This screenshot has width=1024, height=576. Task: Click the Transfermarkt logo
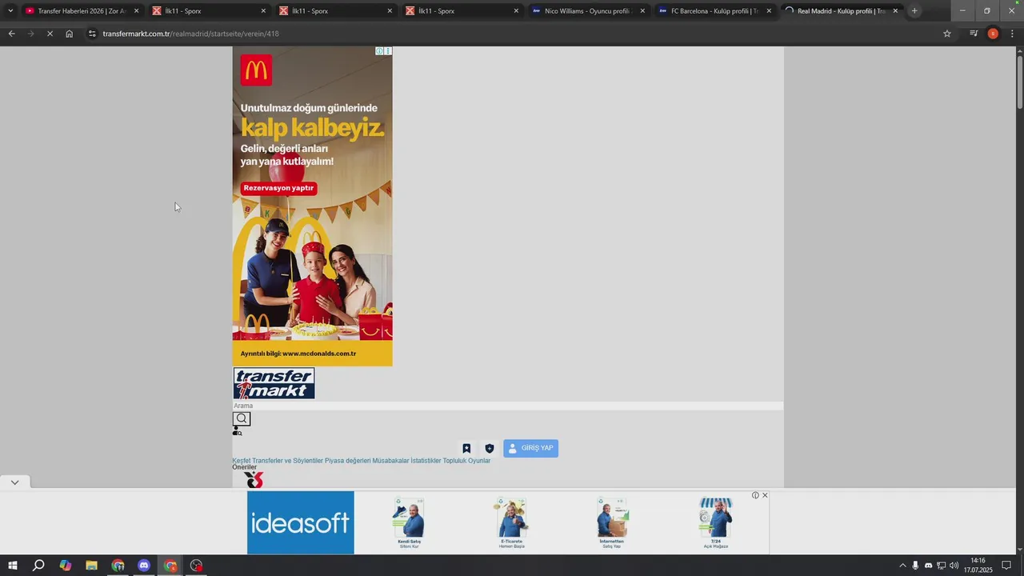pyautogui.click(x=274, y=383)
